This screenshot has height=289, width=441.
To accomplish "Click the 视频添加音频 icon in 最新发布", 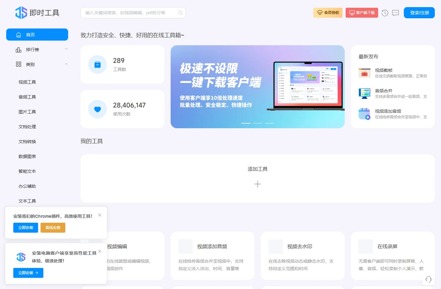I will tap(365, 114).
